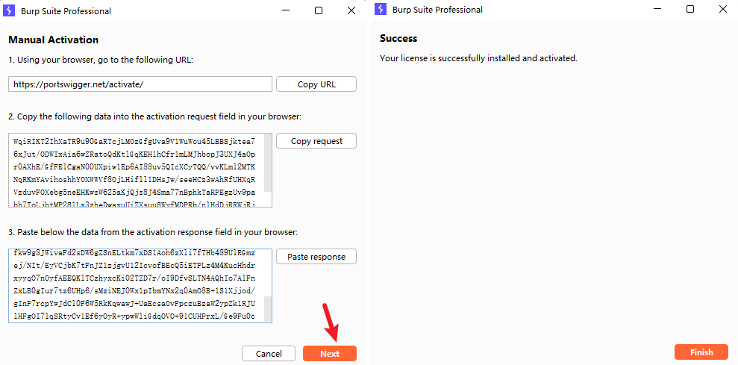
Task: Click the activation response scrollbar thumb
Action: (x=268, y=308)
